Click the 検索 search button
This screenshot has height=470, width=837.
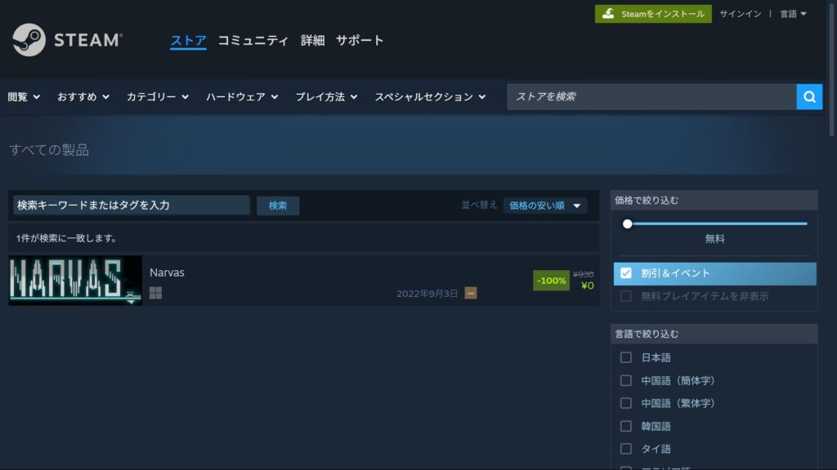pos(278,205)
